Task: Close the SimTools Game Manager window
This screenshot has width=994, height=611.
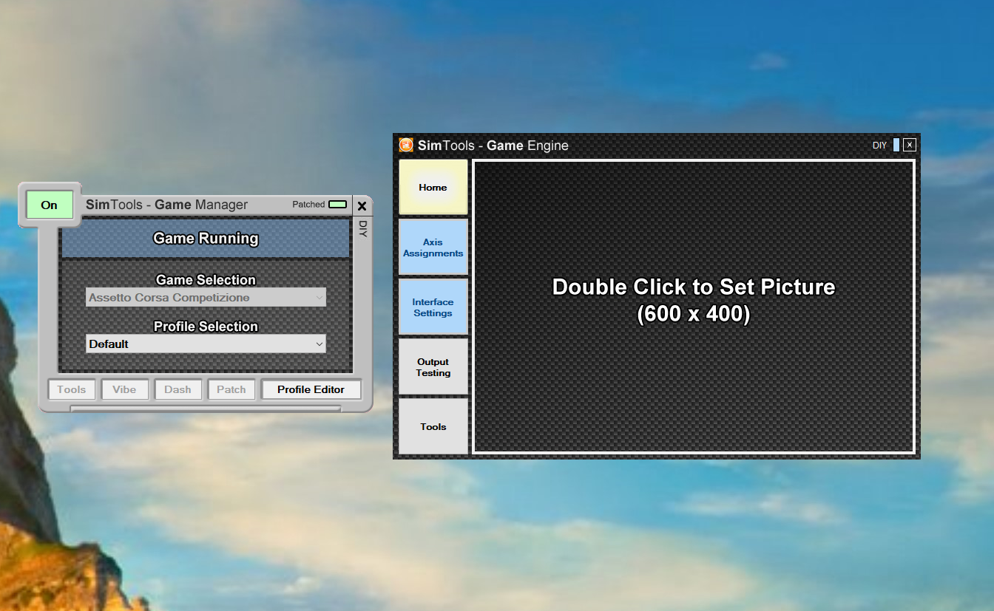Action: [x=362, y=206]
